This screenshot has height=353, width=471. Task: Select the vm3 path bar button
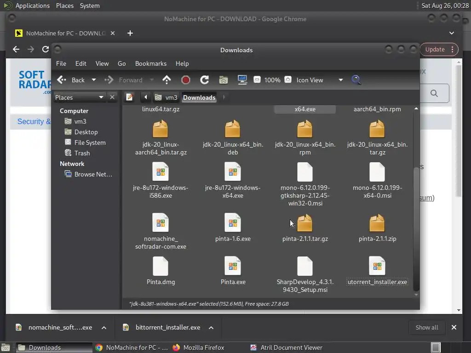click(x=166, y=97)
